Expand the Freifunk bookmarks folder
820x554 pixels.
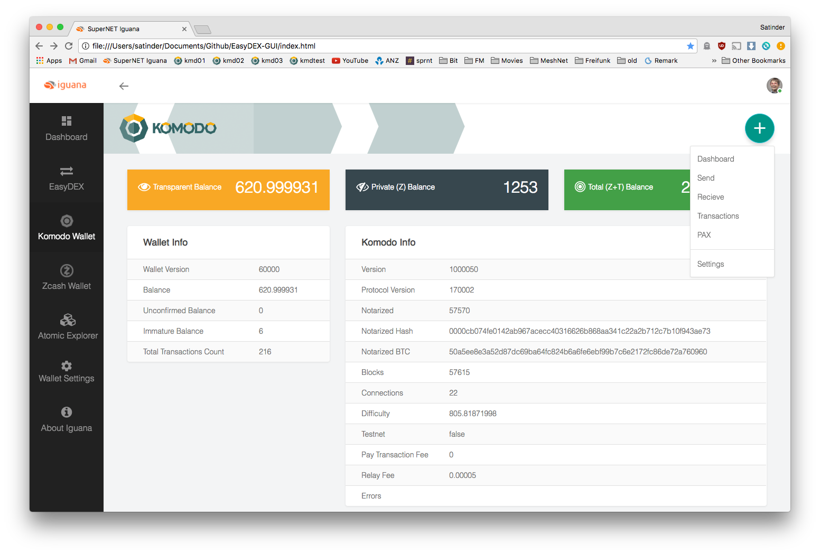tap(593, 61)
